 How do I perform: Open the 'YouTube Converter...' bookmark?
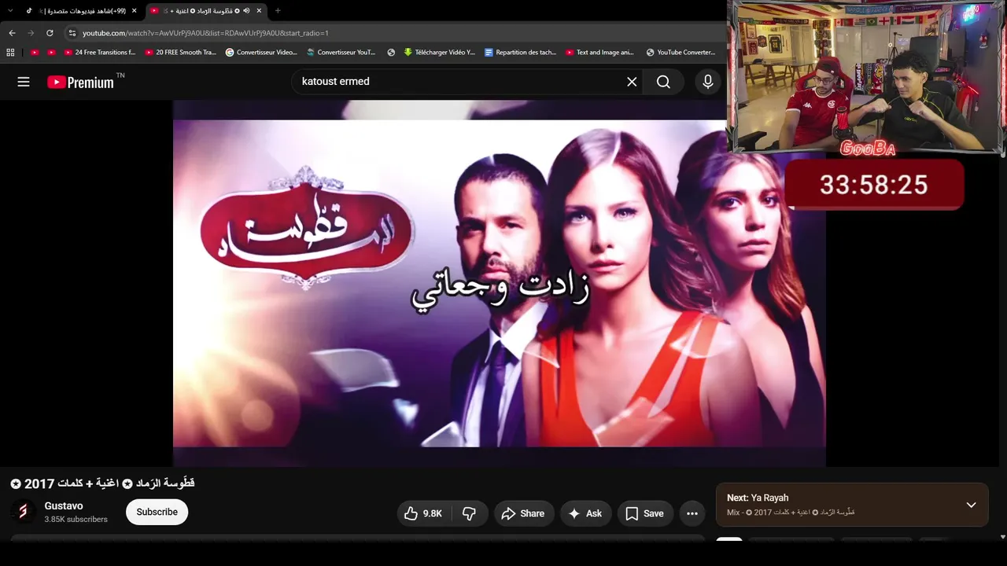[x=681, y=53]
